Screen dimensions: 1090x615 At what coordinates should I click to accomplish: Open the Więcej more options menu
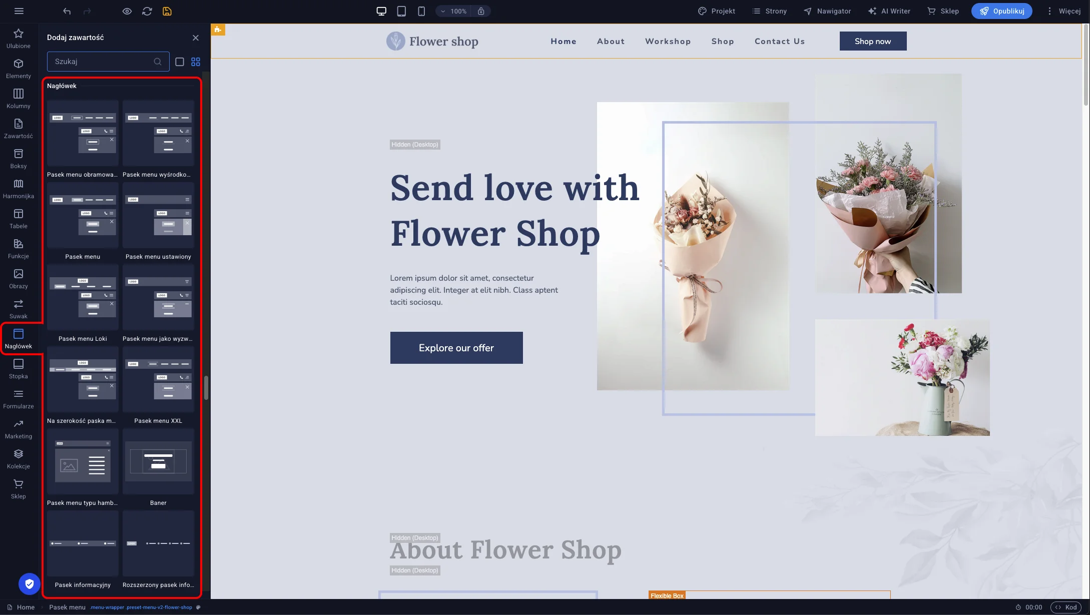(1063, 11)
